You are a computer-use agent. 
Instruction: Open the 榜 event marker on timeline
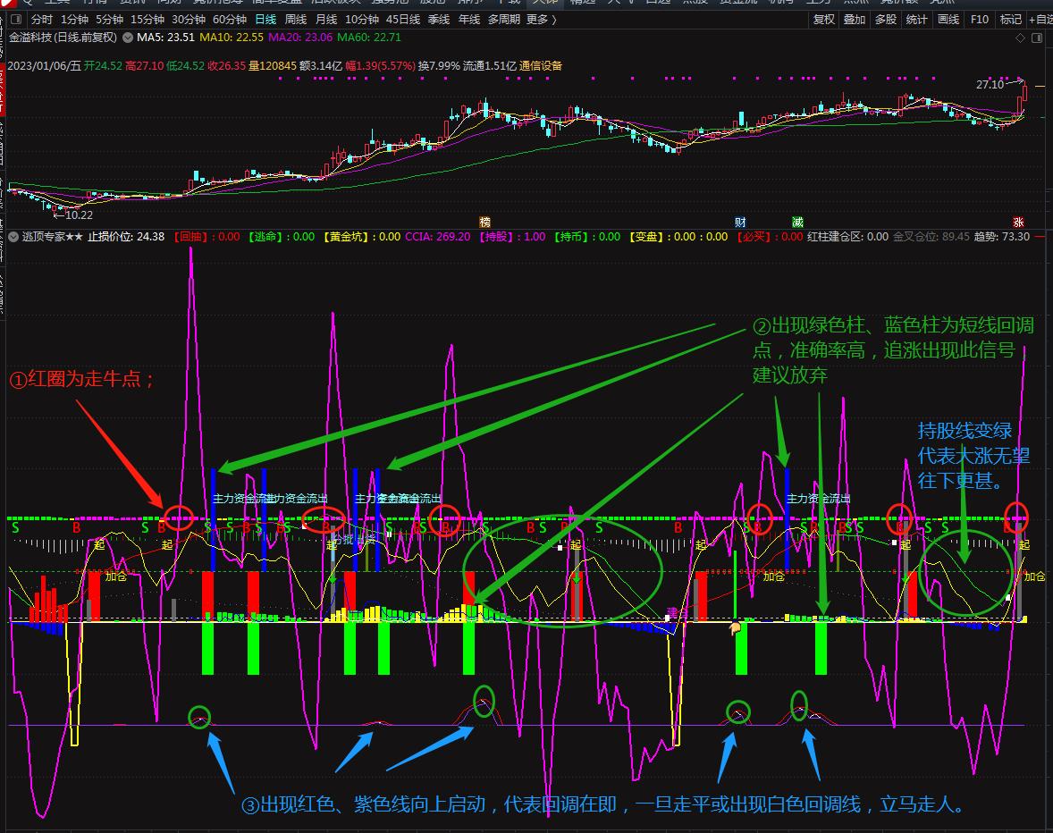484,223
